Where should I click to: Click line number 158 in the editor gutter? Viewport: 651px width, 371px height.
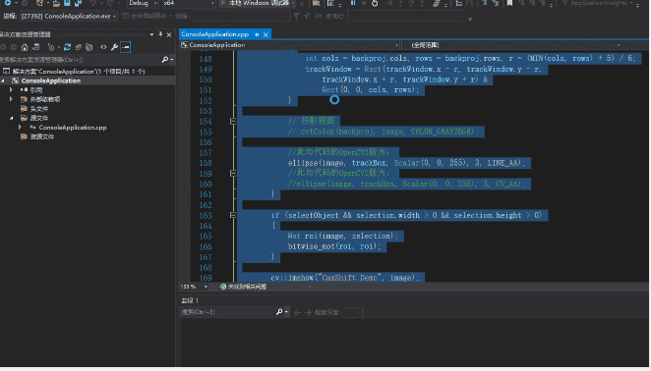(206, 163)
